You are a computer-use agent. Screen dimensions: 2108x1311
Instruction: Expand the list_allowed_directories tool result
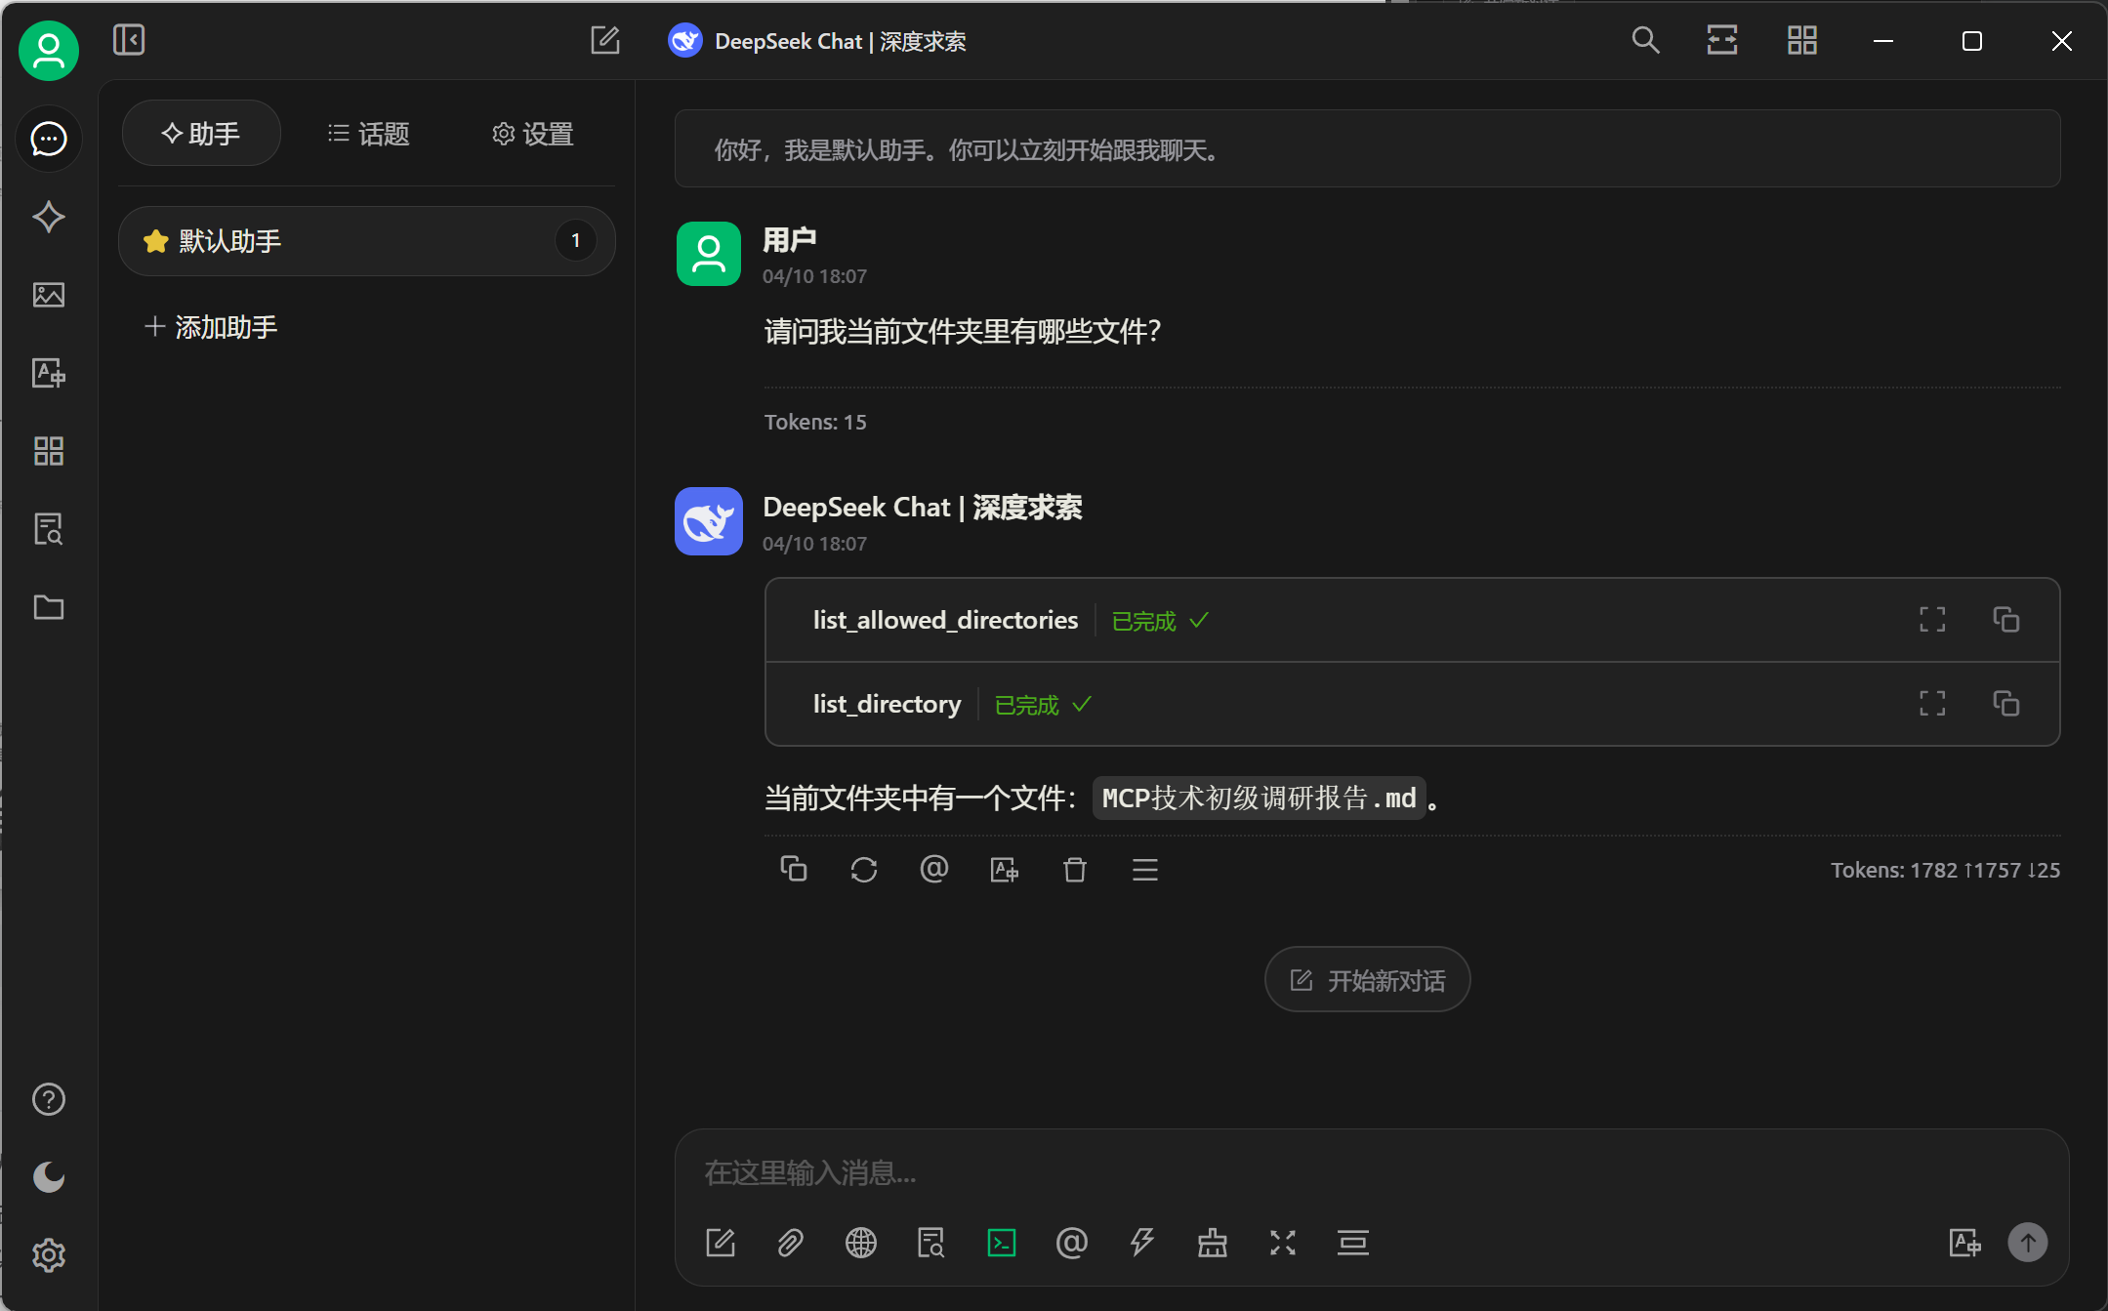click(1932, 620)
